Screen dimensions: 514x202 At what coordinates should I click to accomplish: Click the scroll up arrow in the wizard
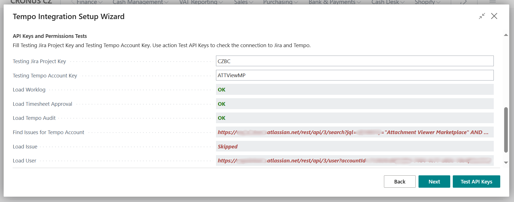[506, 35]
